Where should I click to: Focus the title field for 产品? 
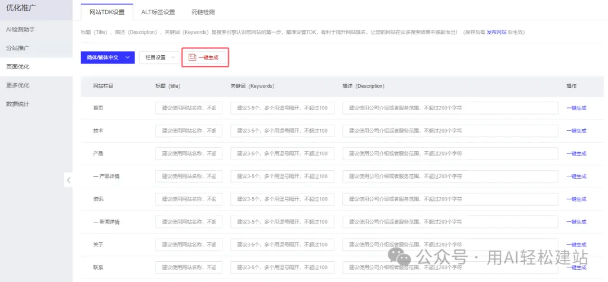(189, 153)
